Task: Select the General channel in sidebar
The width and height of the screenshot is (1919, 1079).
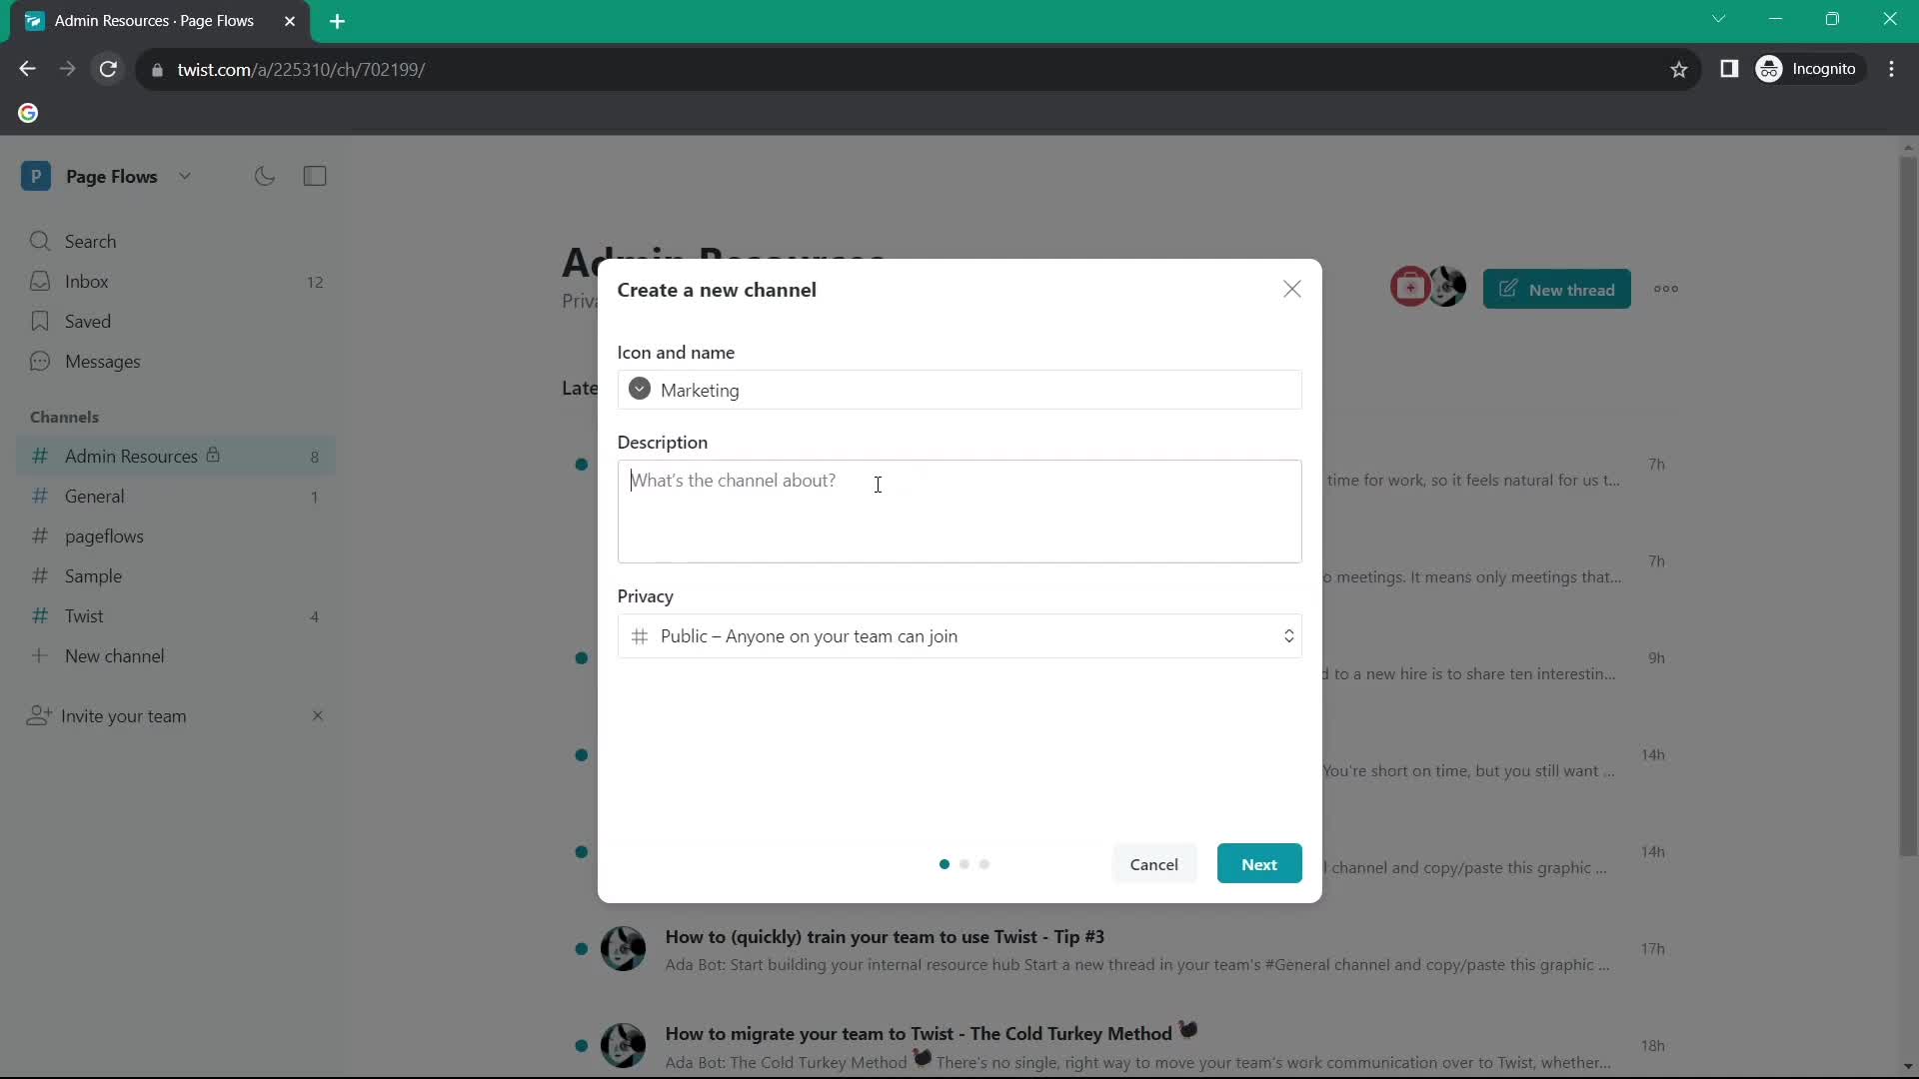Action: pos(95,495)
